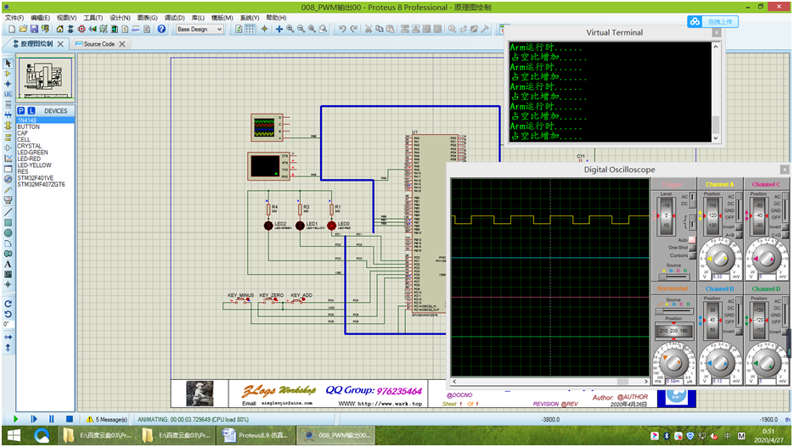Toggle Channel A Invert button
Image resolution: width=794 pixels, height=447 pixels.
(739, 227)
